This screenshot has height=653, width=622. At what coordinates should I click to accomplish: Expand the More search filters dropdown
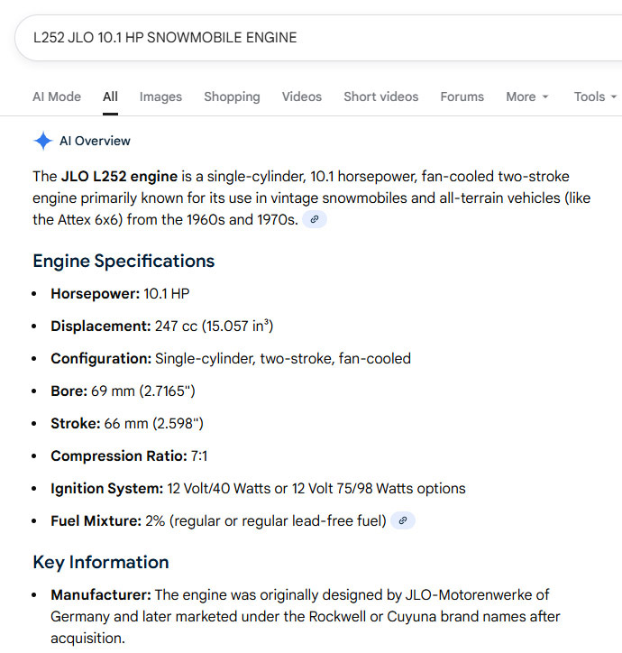527,97
